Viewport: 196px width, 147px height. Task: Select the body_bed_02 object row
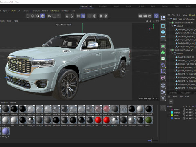click(x=185, y=43)
